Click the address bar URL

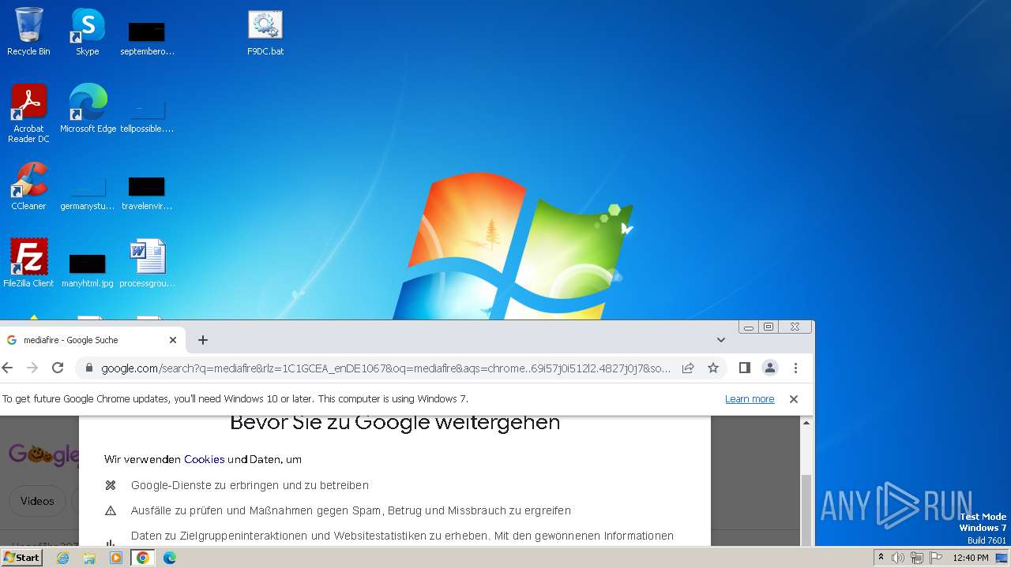[x=385, y=368]
